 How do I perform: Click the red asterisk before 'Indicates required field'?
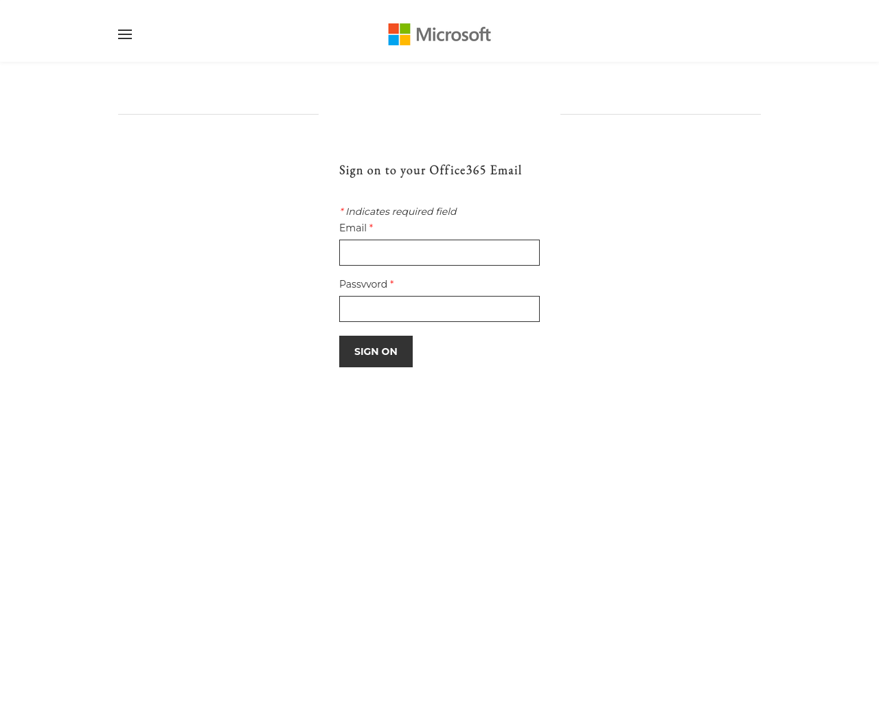[341, 211]
